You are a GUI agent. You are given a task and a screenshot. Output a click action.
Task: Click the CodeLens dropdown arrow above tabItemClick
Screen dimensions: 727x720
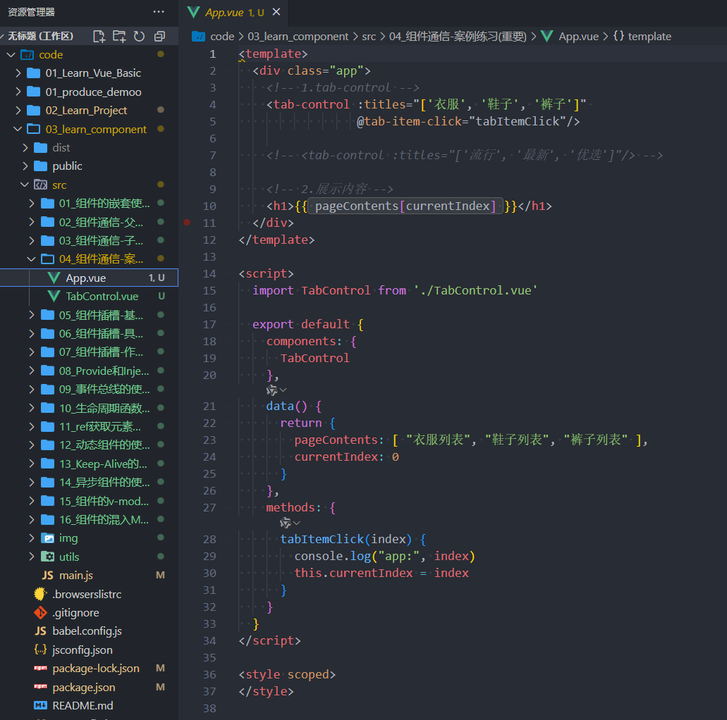(x=297, y=523)
